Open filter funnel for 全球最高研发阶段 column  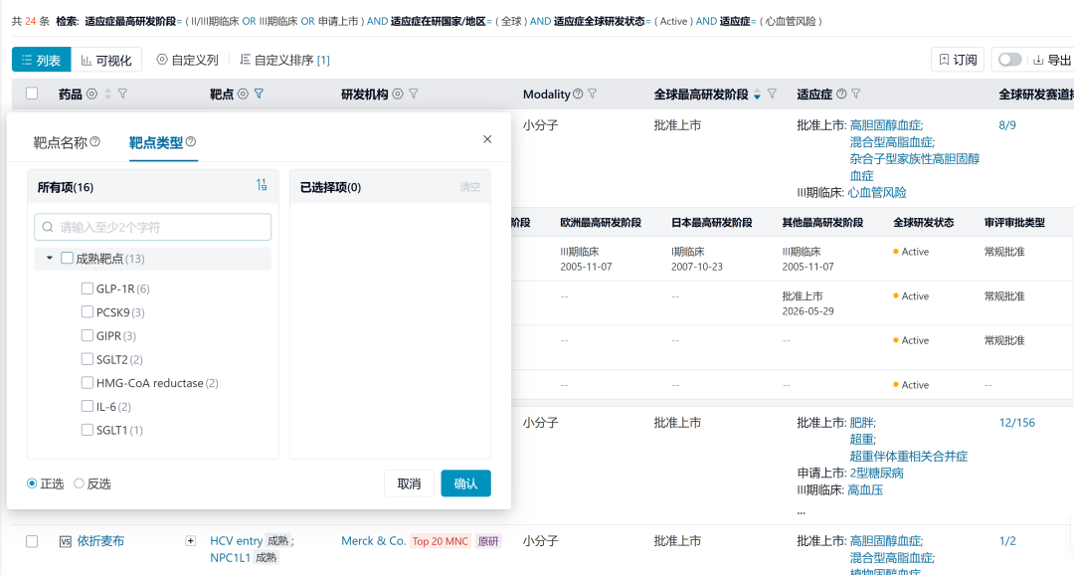772,94
